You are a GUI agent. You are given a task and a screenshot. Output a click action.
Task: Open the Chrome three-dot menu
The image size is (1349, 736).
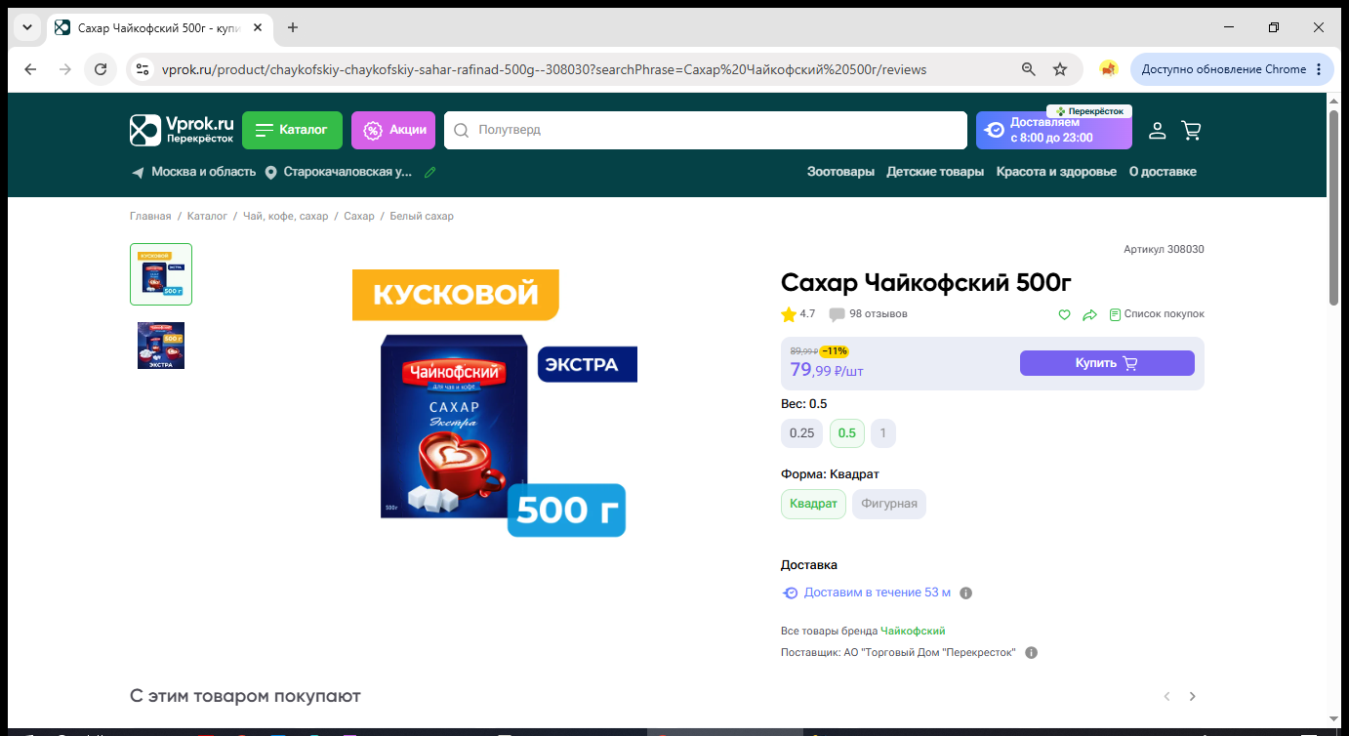[x=1319, y=69]
